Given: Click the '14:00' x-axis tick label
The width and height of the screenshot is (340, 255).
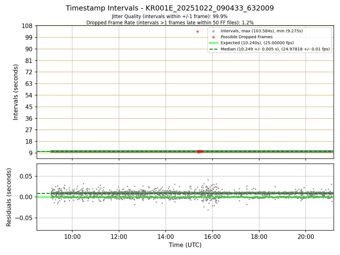Looking at the screenshot, I should [x=165, y=236].
